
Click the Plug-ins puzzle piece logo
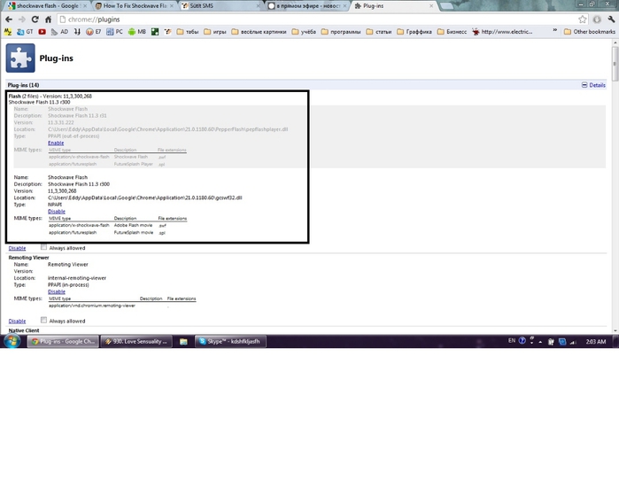pos(20,58)
